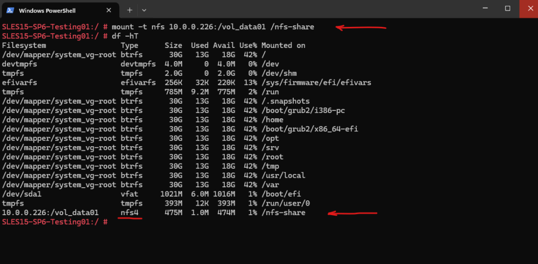Click the empty prompt on the last line
538x264 pixels.
55,222
